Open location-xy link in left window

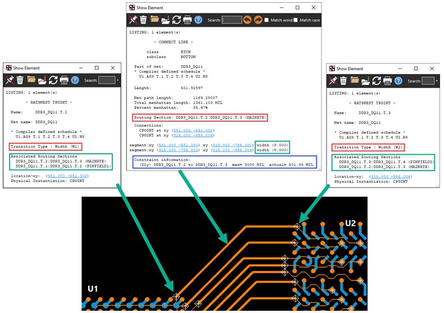tap(67, 176)
